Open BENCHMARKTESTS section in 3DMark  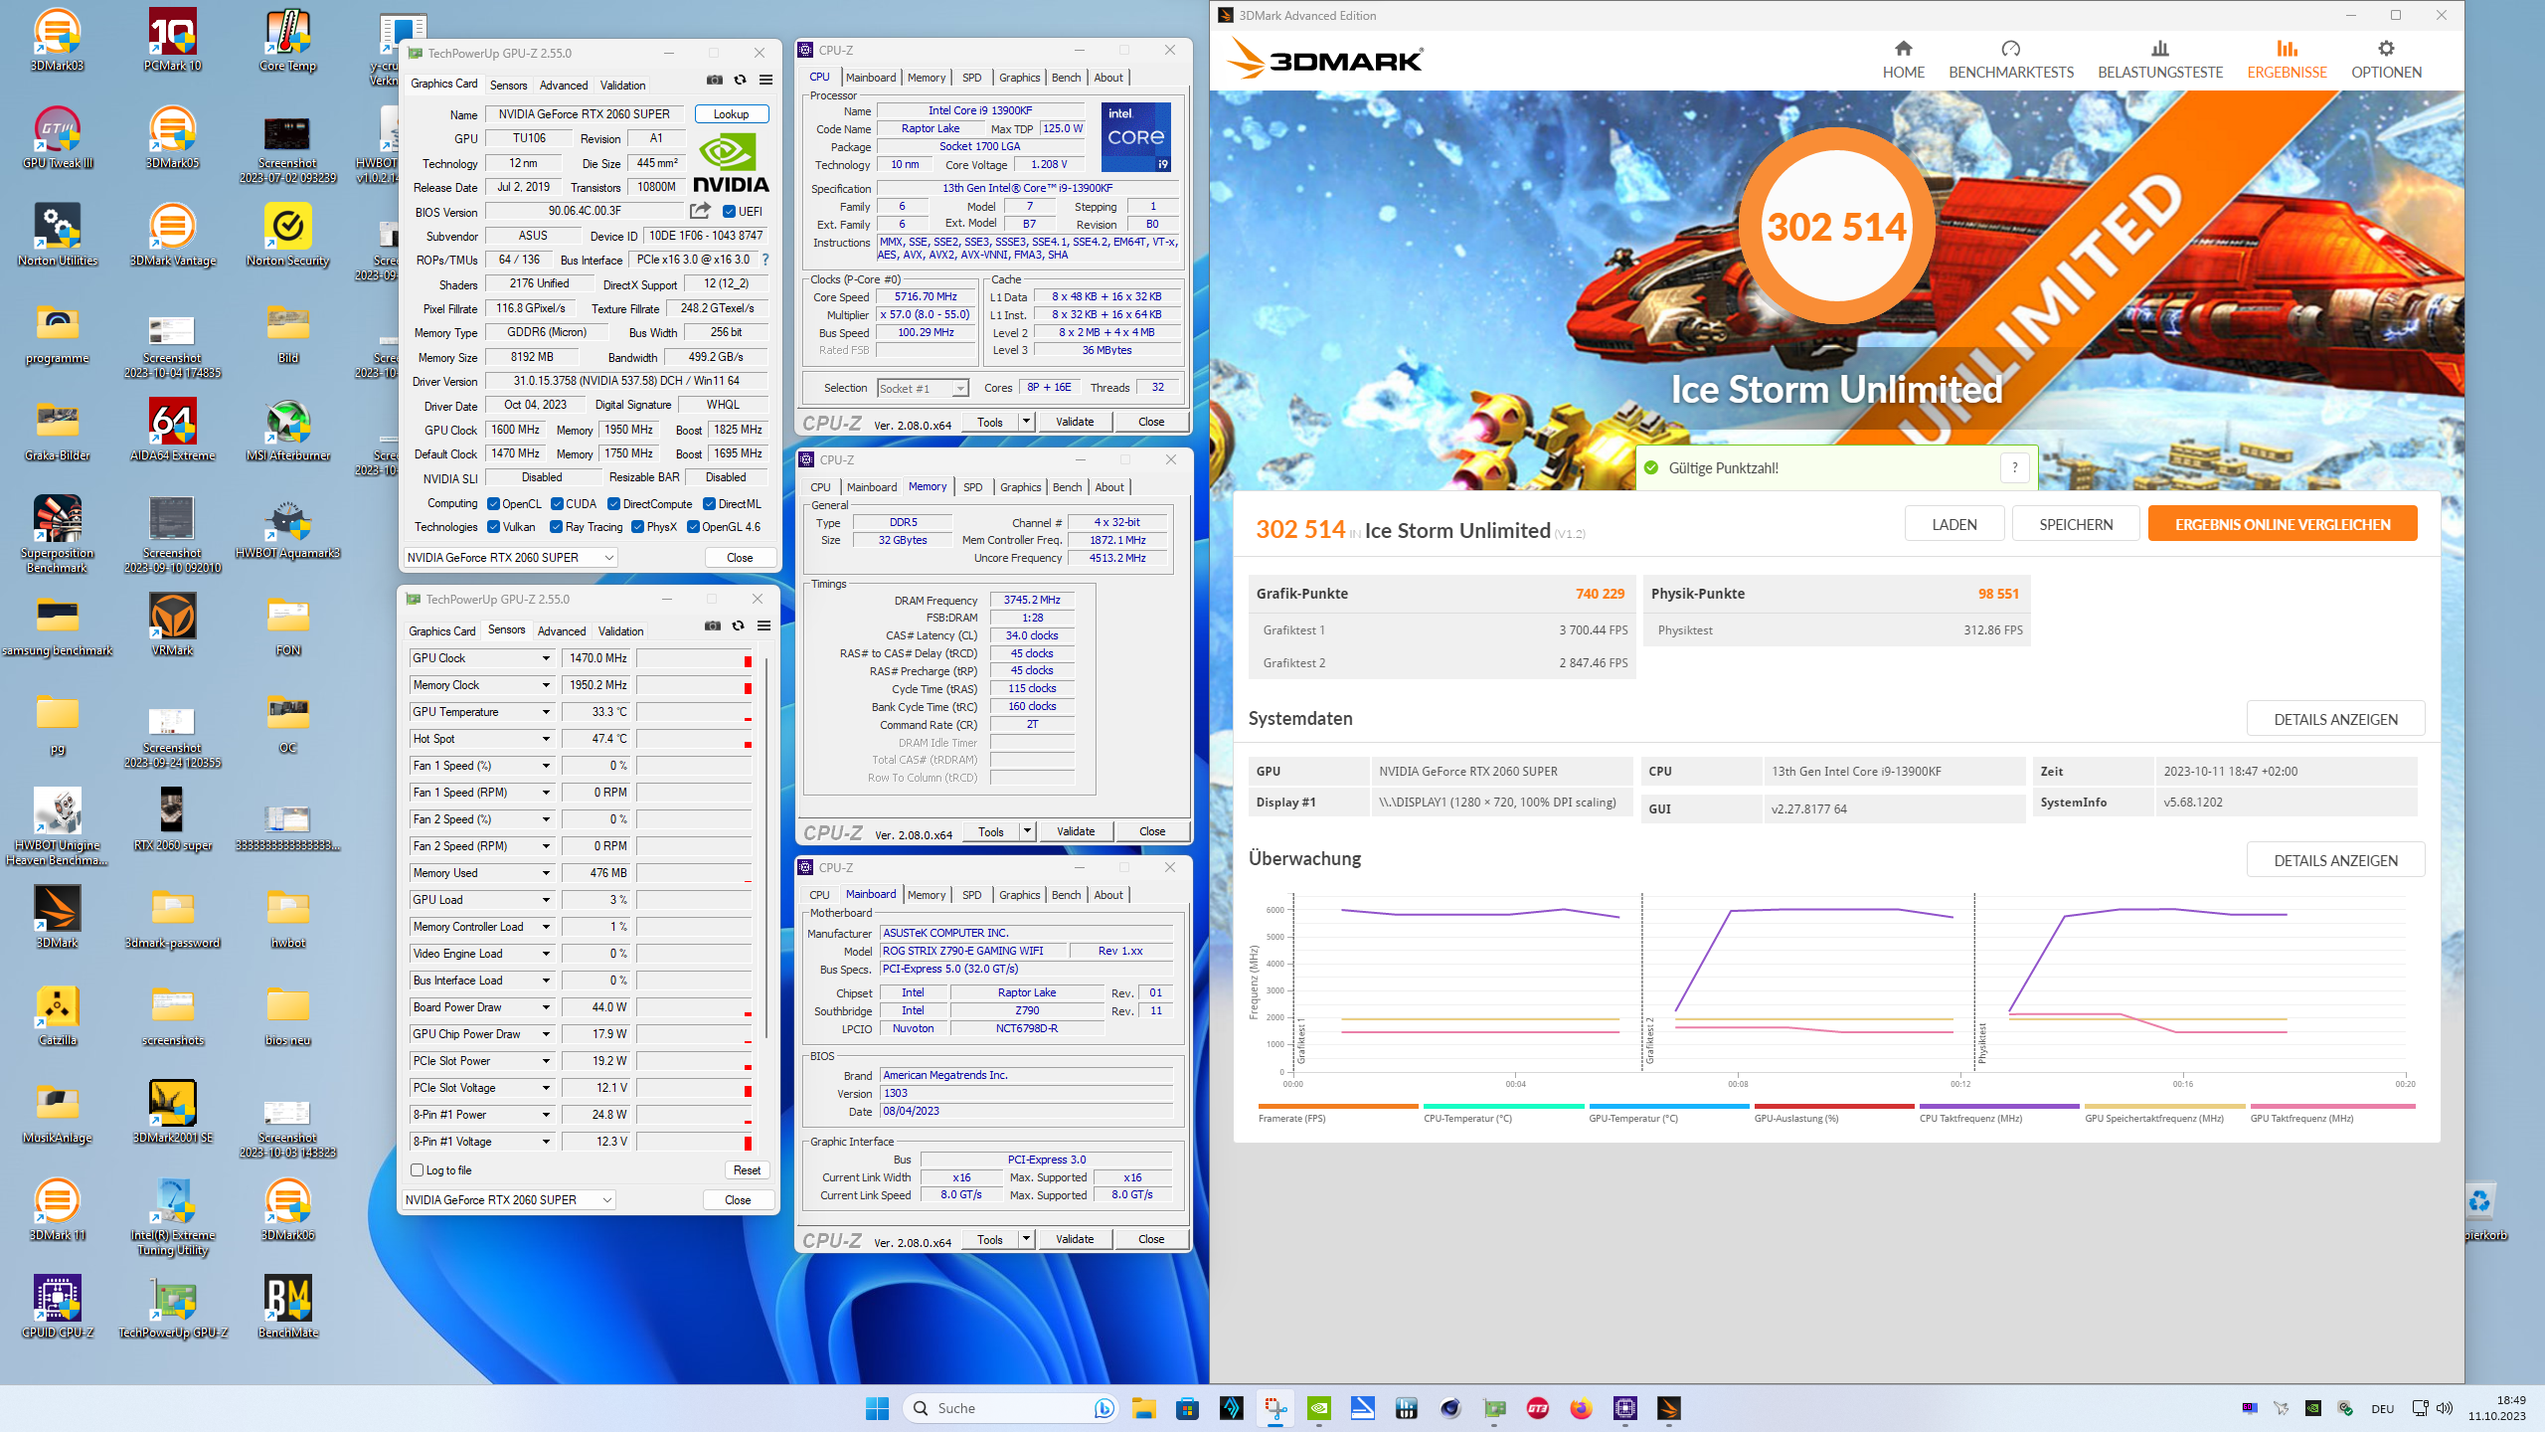(2011, 60)
